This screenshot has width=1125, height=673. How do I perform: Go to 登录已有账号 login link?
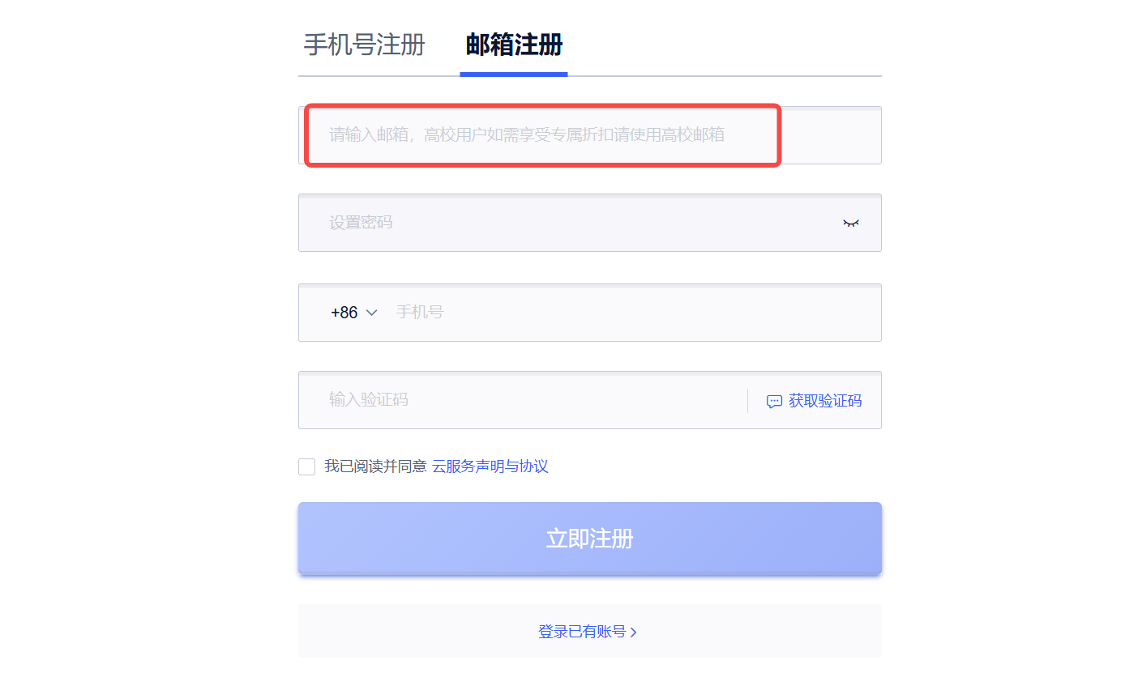pyautogui.click(x=582, y=632)
